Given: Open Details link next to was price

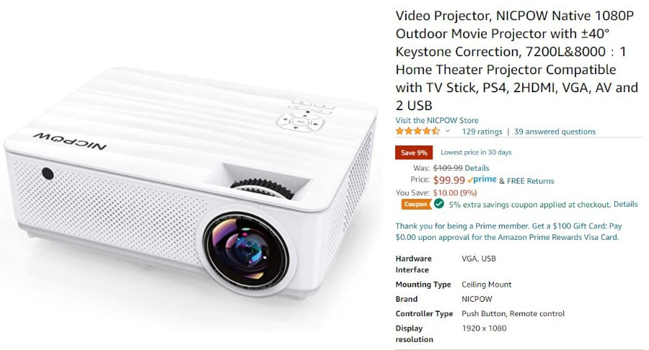Looking at the screenshot, I should [477, 168].
